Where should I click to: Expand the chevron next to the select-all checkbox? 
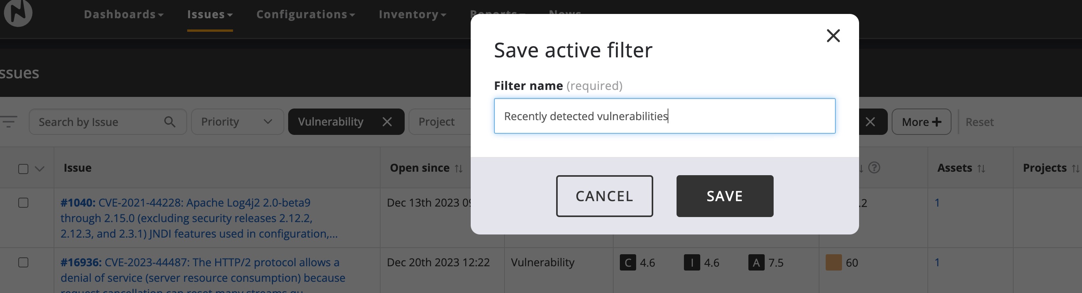point(39,169)
